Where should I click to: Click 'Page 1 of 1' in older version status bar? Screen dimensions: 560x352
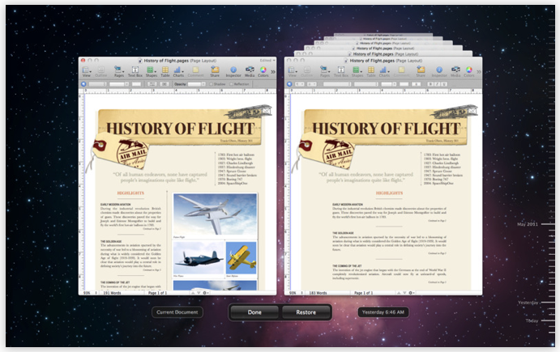coord(364,293)
